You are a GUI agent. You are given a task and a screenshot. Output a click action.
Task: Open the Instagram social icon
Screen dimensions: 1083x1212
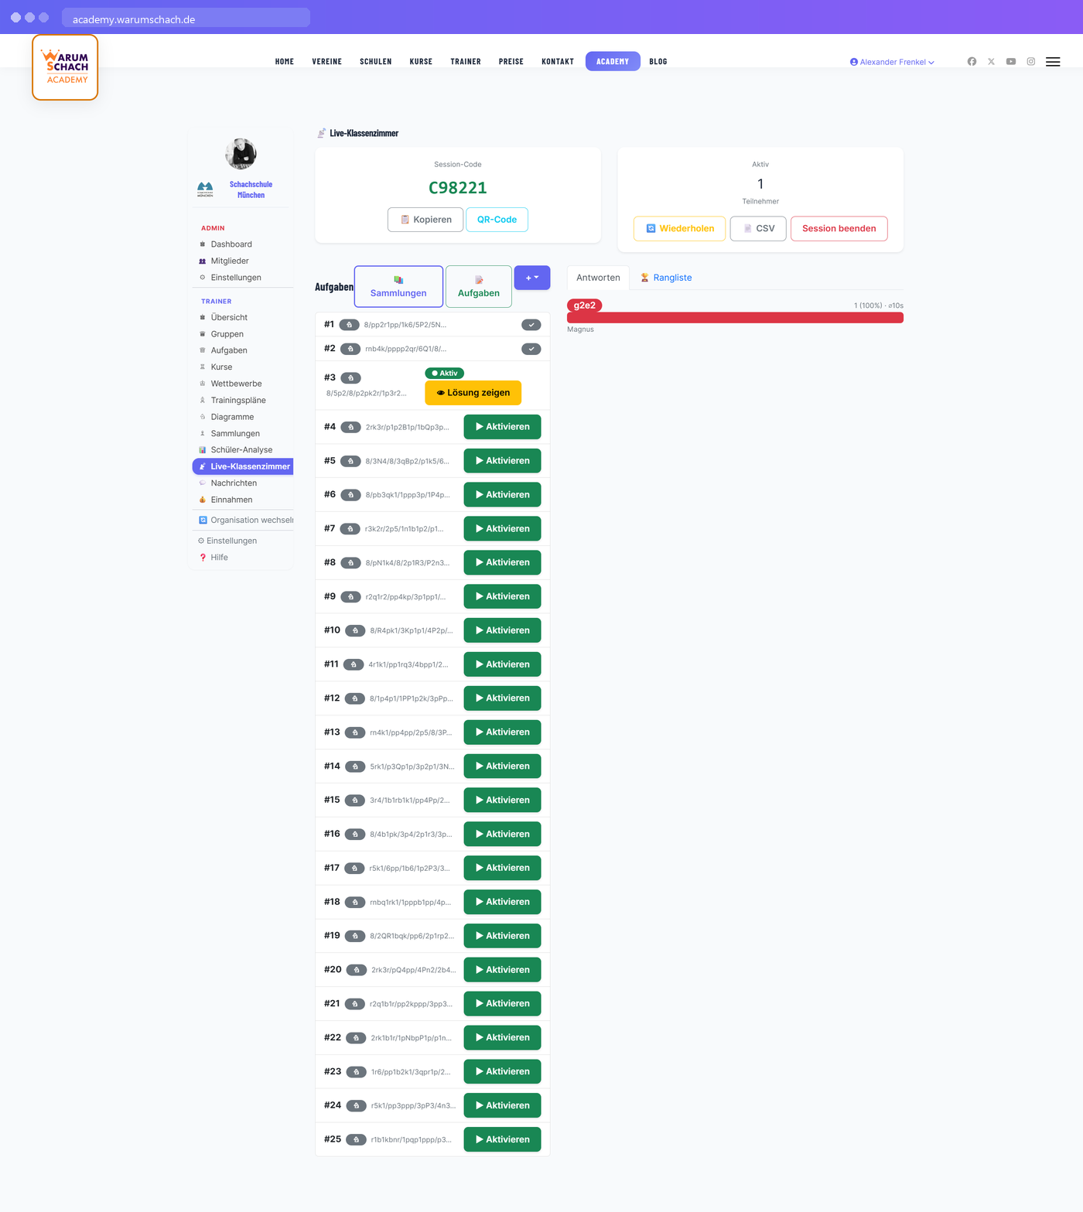point(1031,62)
